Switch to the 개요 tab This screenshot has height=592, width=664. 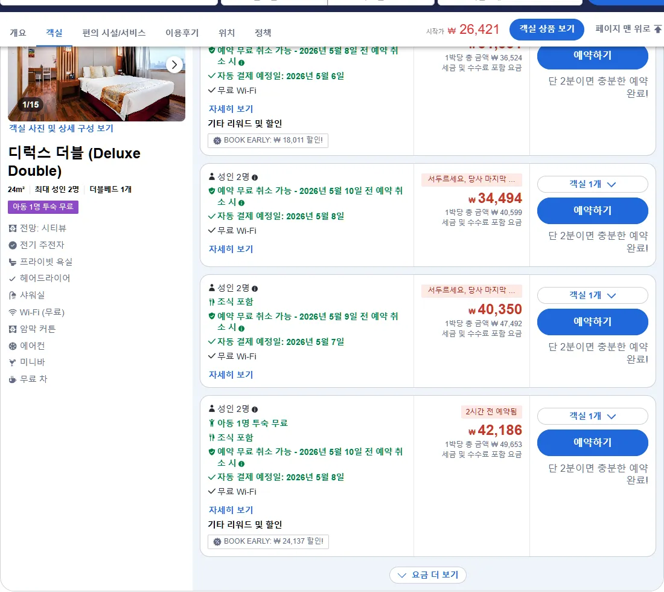pyautogui.click(x=18, y=33)
